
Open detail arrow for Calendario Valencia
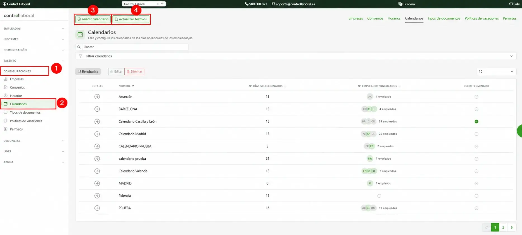coord(97,171)
